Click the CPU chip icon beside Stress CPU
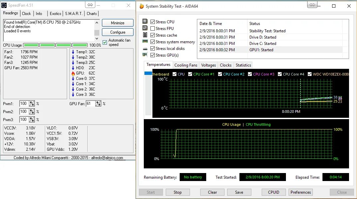Image resolution: width=357 pixels, height=199 pixels. [x=145, y=21]
